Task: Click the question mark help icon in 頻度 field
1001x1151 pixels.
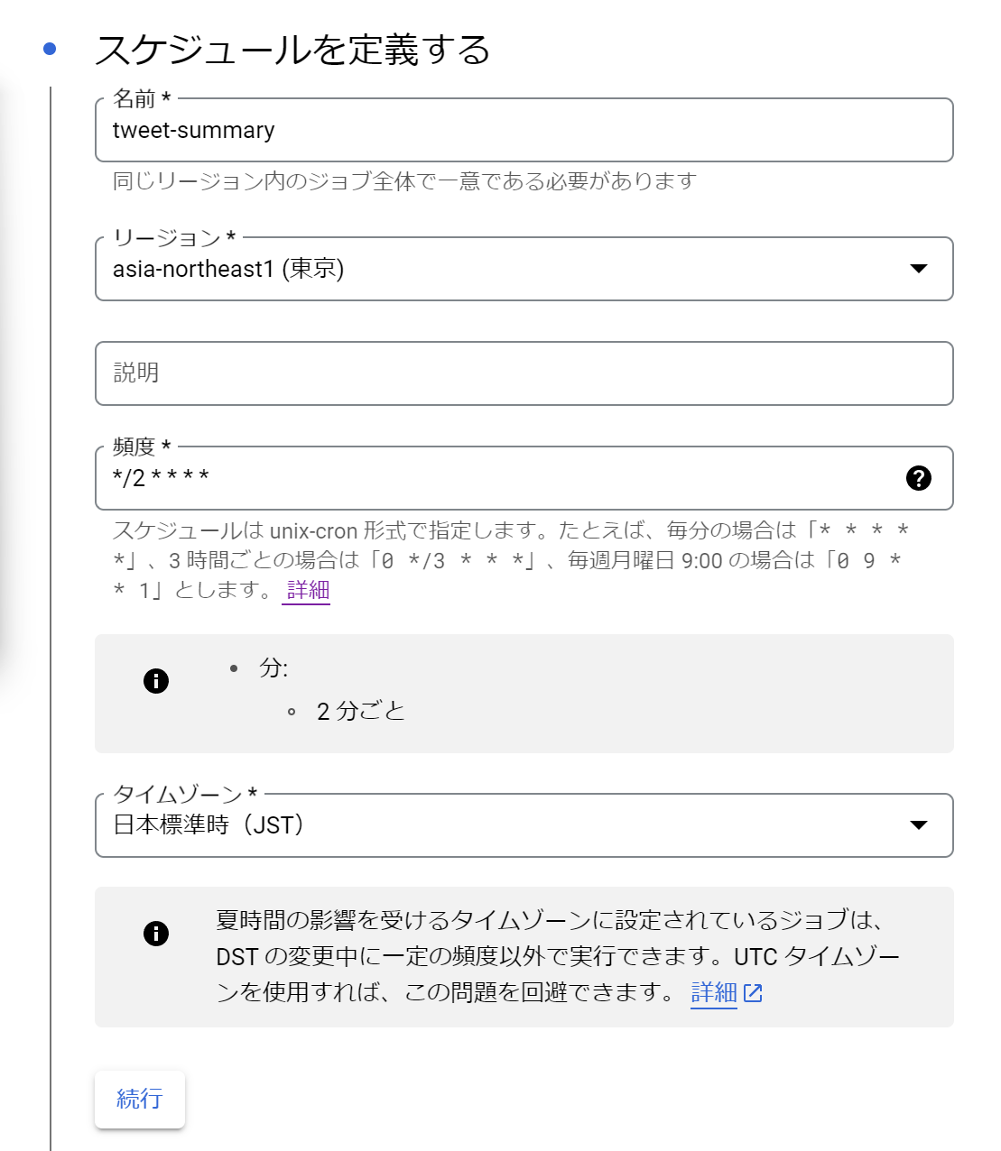Action: point(918,478)
